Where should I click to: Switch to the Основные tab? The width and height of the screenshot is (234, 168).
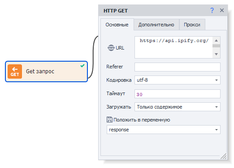pyautogui.click(x=117, y=25)
